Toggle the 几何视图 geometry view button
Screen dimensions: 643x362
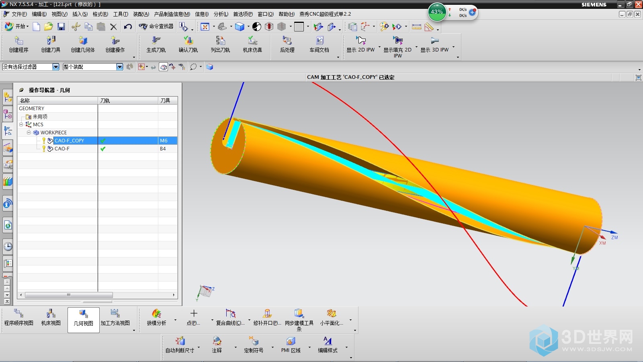[x=83, y=320]
